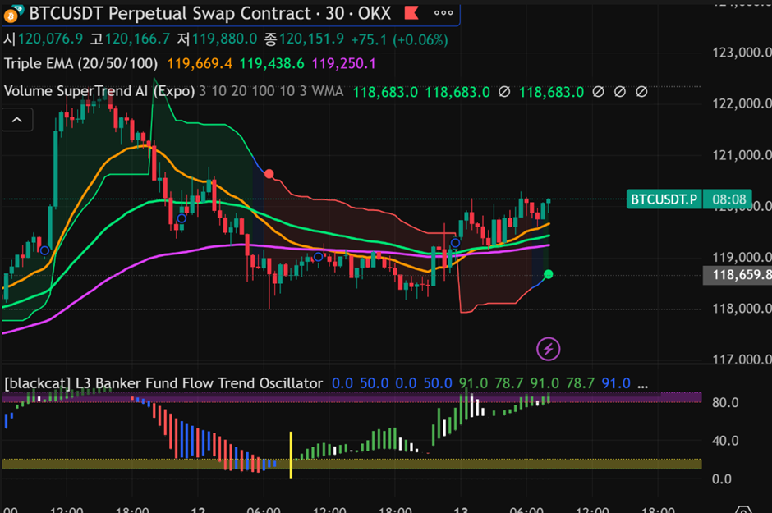Click the yellow vertical marker in oscillator
Screen dimensions: 772x513
click(x=291, y=455)
